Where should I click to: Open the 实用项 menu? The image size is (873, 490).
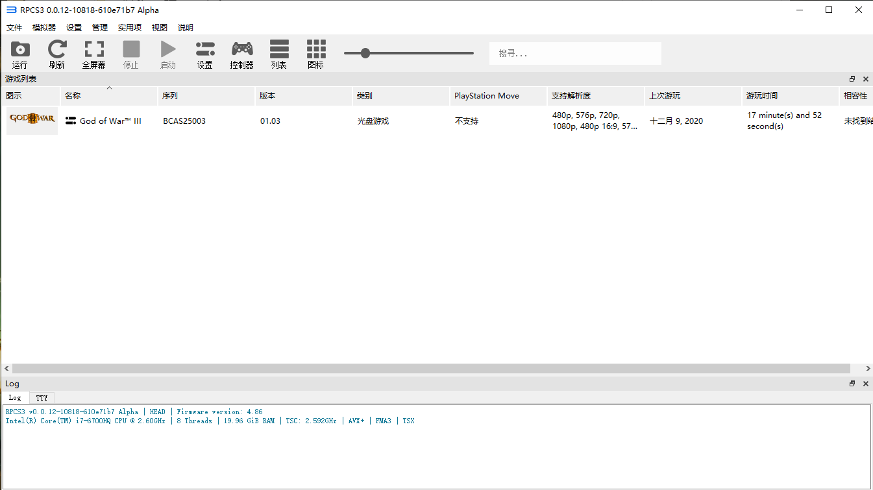pyautogui.click(x=130, y=28)
